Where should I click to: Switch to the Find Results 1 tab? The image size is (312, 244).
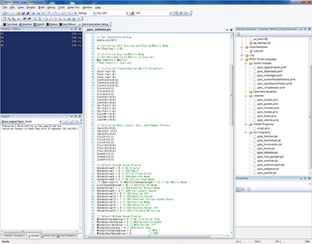coord(66,236)
